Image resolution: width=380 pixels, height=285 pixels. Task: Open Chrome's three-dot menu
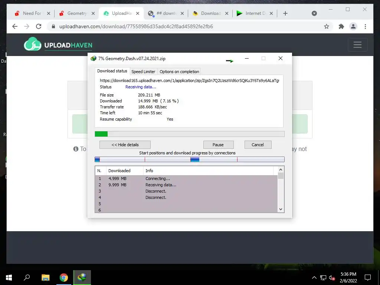(x=365, y=26)
